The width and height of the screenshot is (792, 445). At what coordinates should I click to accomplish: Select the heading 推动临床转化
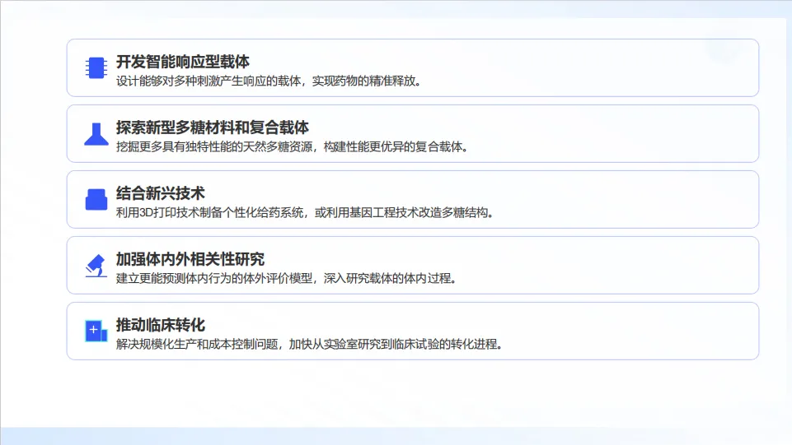pyautogui.click(x=161, y=325)
